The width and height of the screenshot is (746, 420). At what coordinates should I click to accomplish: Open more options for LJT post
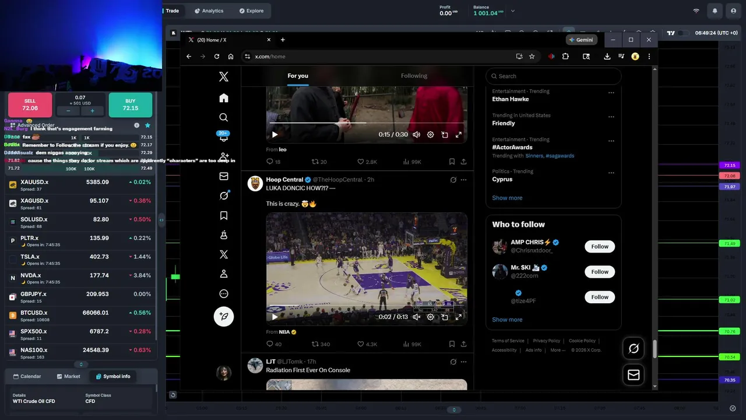(x=464, y=362)
